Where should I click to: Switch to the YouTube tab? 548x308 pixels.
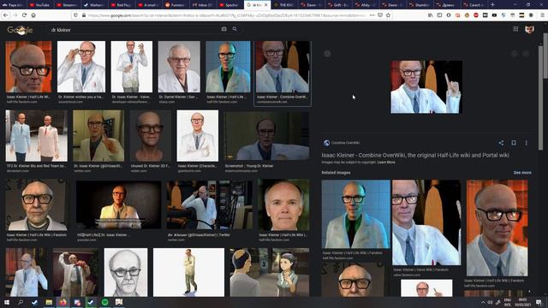[x=39, y=5]
